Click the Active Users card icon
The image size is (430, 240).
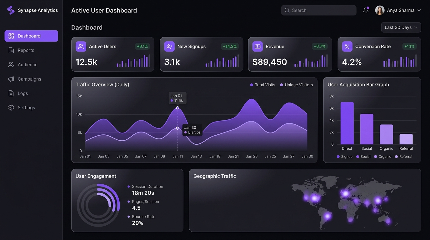81,47
